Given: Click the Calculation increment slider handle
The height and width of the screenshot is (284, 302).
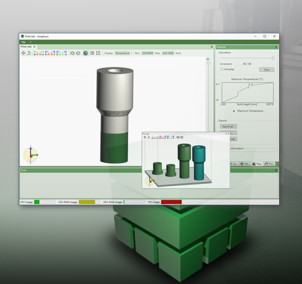Looking at the screenshot, I should click(x=273, y=58).
